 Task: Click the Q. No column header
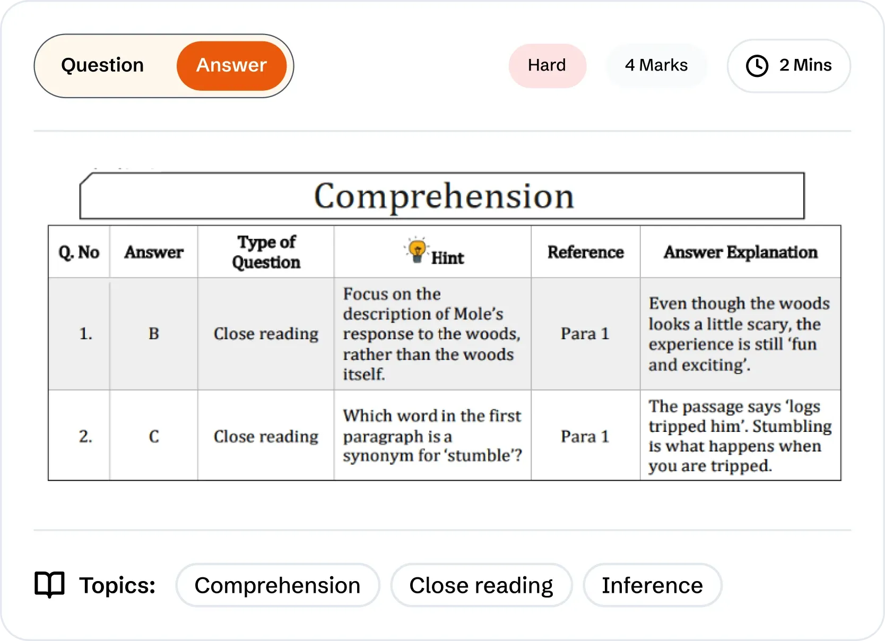pos(79,252)
